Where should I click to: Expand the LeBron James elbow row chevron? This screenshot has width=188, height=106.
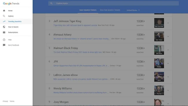tap(168, 77)
